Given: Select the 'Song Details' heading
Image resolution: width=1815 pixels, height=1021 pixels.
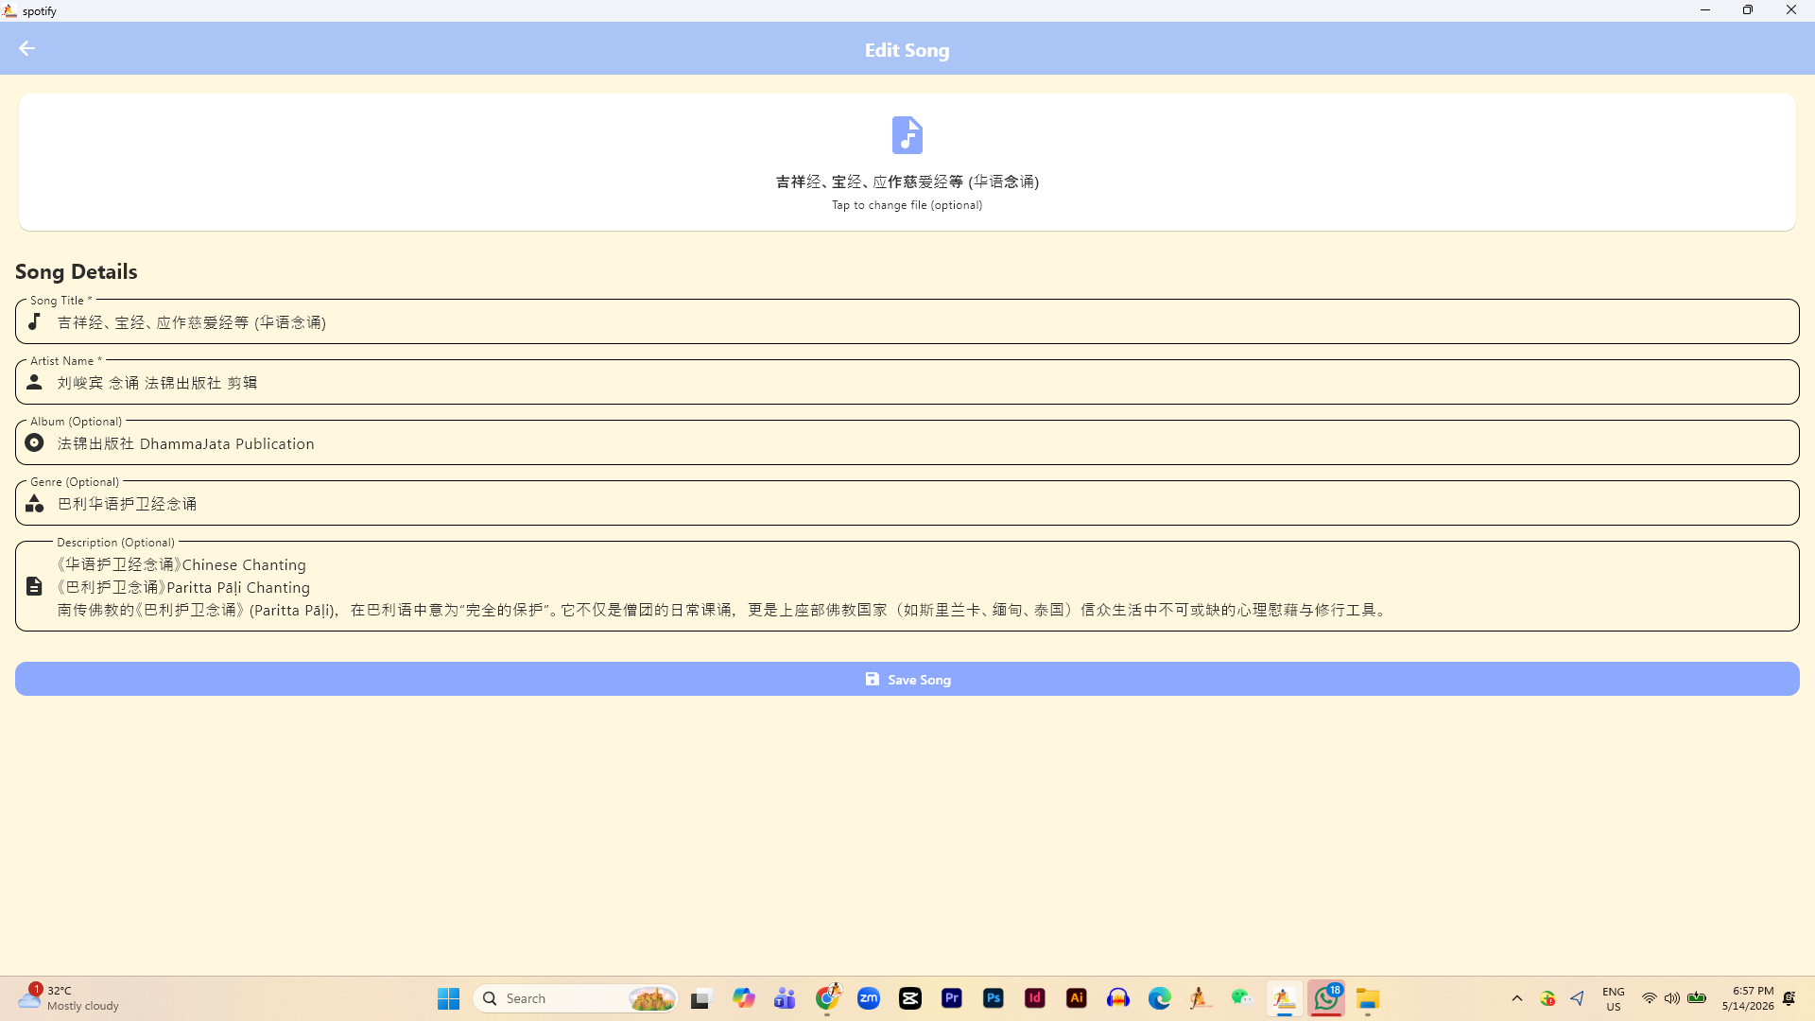Looking at the screenshot, I should (77, 272).
